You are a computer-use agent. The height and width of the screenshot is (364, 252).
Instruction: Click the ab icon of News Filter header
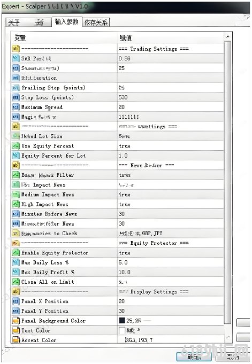[16, 165]
